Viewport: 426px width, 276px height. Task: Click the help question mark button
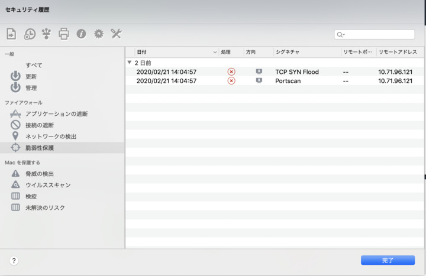14,261
